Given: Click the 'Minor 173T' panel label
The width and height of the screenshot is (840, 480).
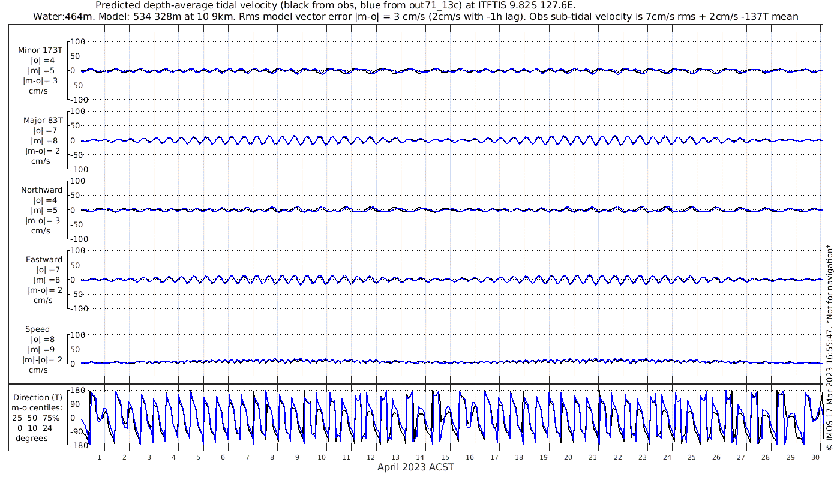Looking at the screenshot, I should (x=40, y=50).
